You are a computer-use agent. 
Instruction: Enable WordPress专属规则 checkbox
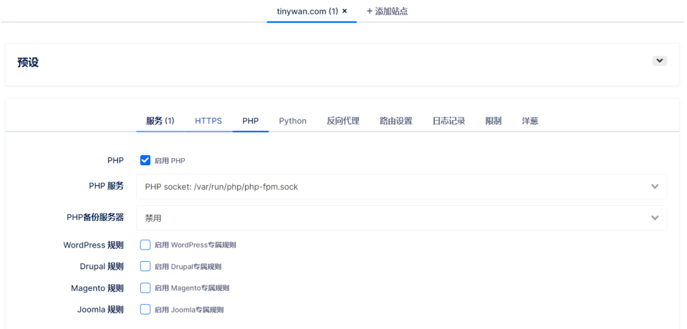point(145,245)
